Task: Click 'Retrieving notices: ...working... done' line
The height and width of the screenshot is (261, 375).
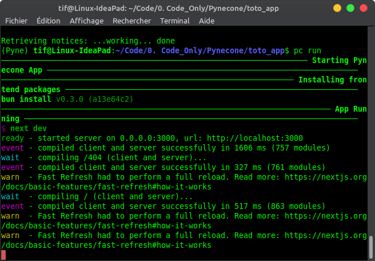Action: point(88,41)
